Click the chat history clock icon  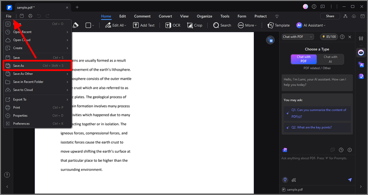[341, 150]
